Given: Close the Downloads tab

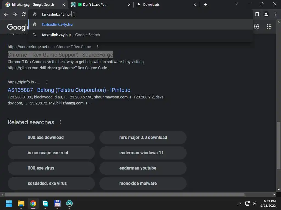Looking at the screenshot, I should pyautogui.click(x=195, y=5).
